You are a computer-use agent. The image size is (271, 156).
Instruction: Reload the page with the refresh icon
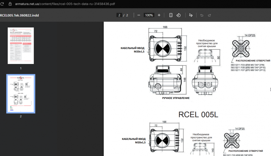pyautogui.click(x=2, y=4)
